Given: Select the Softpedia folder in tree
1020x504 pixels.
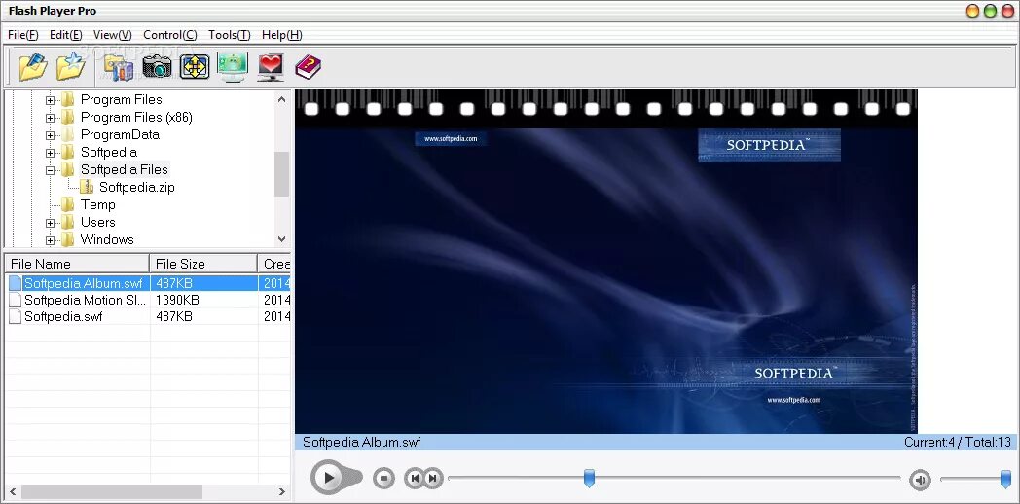Looking at the screenshot, I should point(109,152).
